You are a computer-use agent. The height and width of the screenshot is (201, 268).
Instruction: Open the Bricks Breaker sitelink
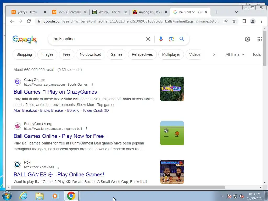(x=52, y=111)
